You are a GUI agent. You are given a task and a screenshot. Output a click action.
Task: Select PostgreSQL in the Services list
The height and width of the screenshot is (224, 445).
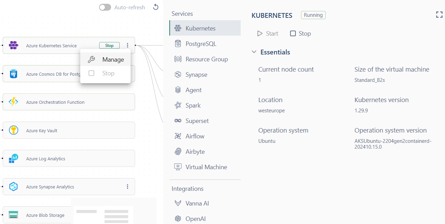(205, 43)
